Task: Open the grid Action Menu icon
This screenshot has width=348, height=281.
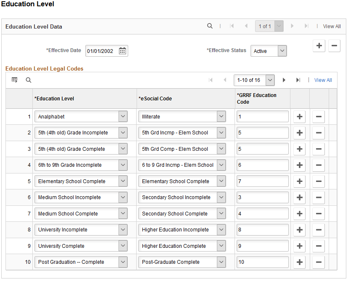Action: coord(14,80)
